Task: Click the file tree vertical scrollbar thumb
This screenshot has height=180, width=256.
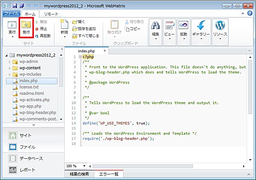Action: 61,72
